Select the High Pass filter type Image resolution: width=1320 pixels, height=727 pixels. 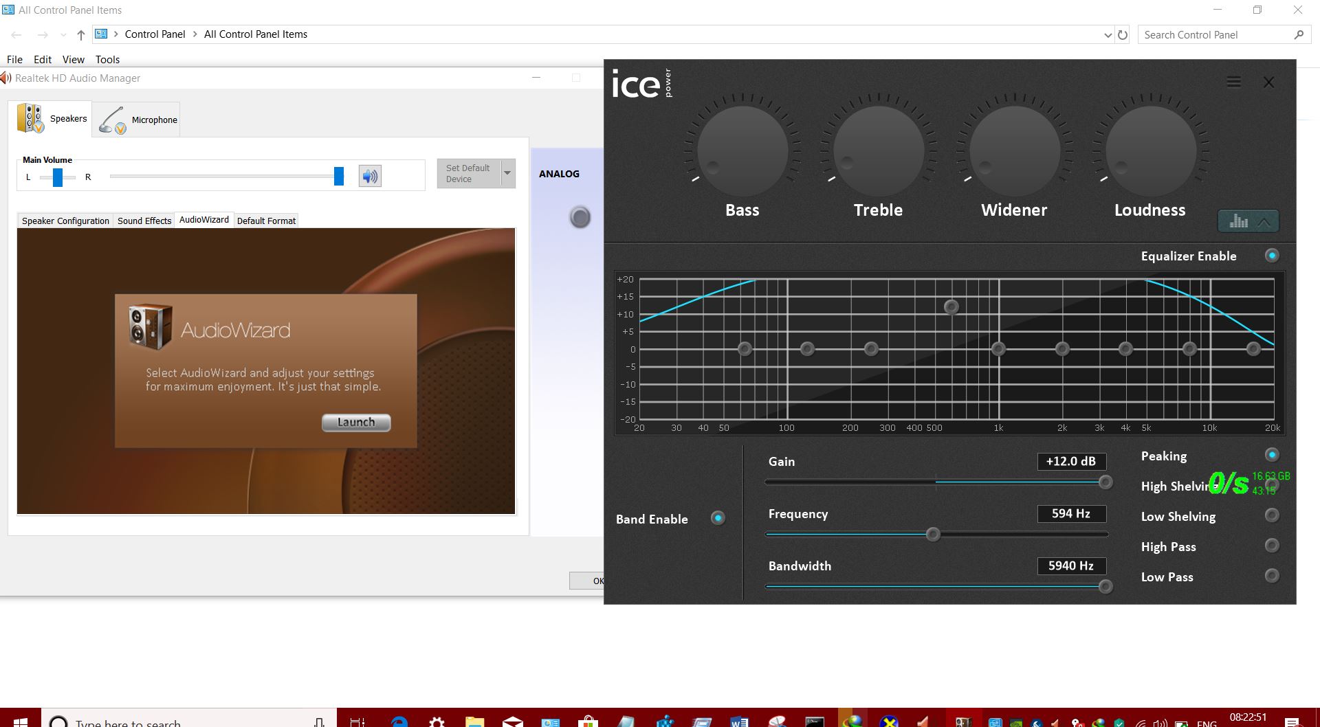[x=1272, y=546]
